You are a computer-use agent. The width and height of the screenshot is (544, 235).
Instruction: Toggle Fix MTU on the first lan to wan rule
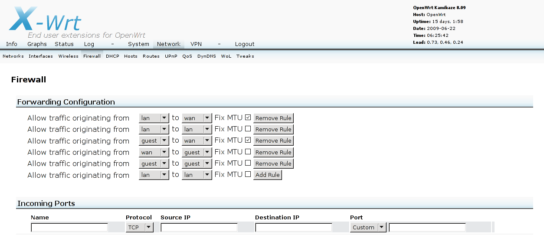[x=248, y=117]
